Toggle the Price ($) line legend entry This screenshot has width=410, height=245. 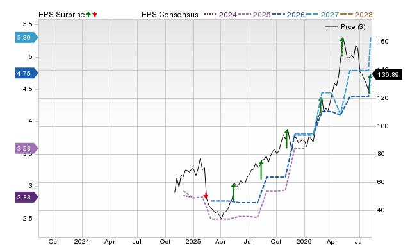(x=345, y=27)
